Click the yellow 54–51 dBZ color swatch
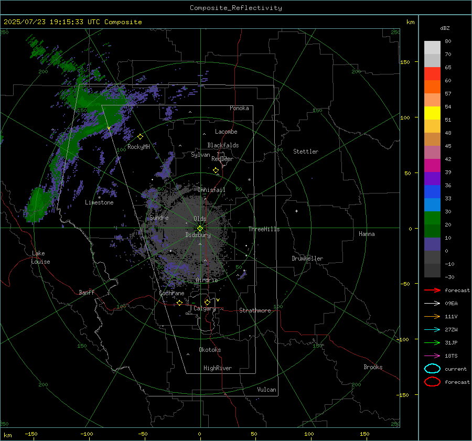This screenshot has height=441, width=472. (x=432, y=113)
